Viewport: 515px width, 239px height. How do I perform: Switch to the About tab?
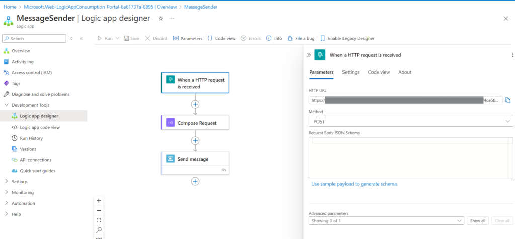(405, 72)
